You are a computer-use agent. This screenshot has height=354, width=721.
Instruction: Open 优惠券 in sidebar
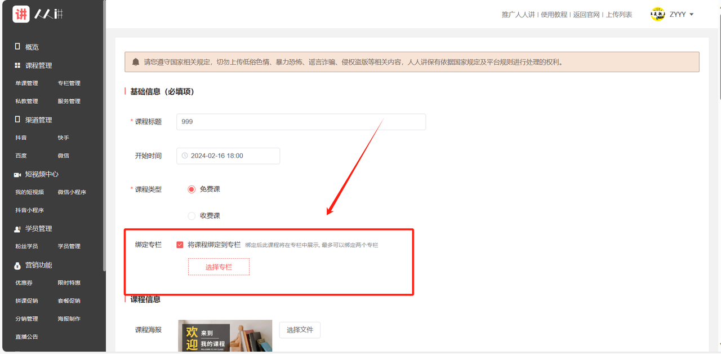(x=24, y=283)
